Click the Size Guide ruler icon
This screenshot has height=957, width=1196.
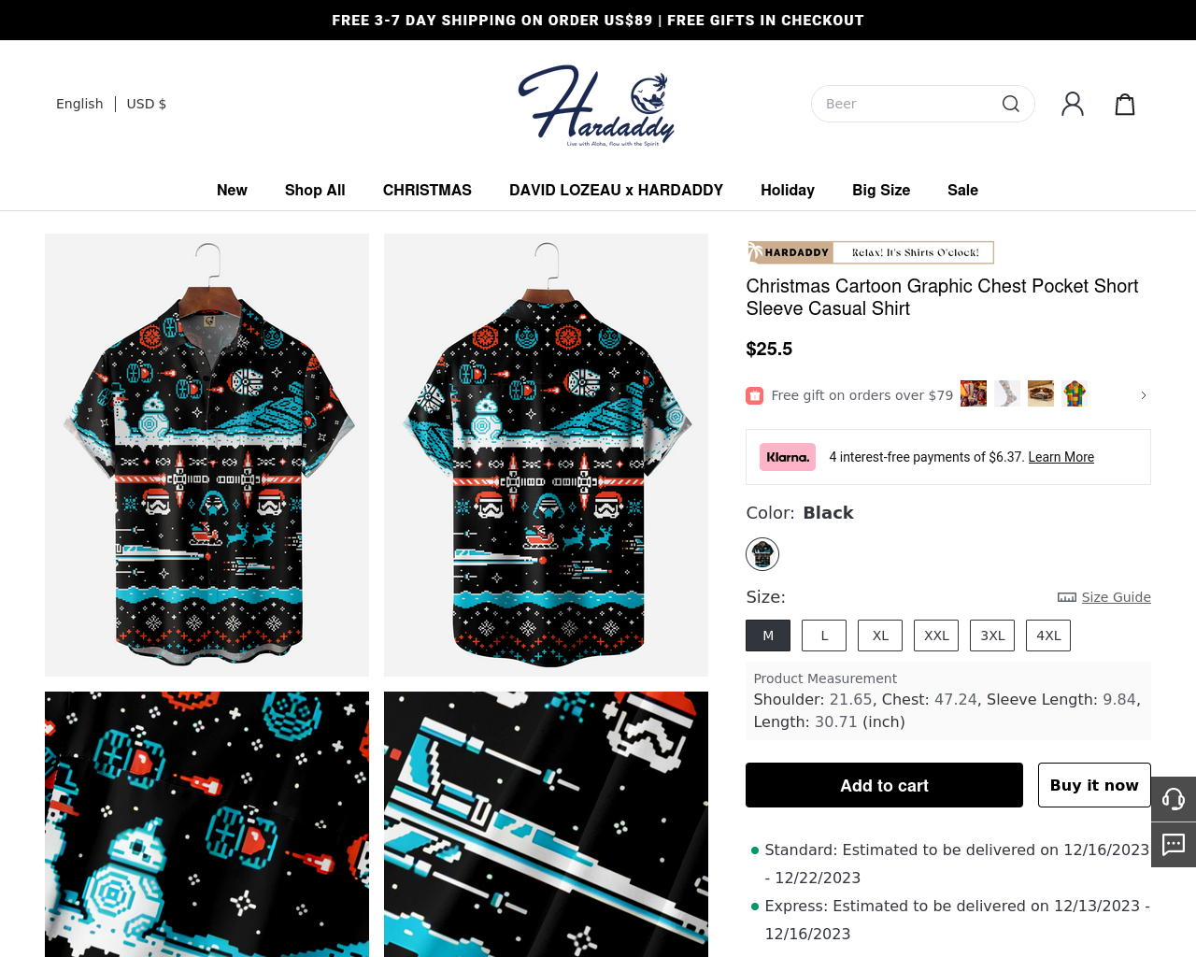pyautogui.click(x=1067, y=597)
